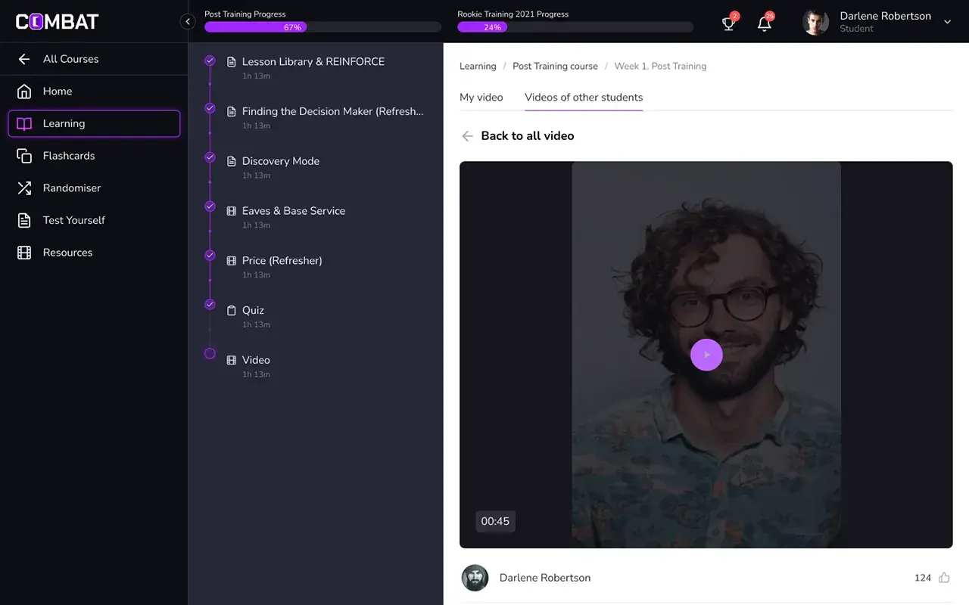Open the bell notifications icon
Screen dimensions: 969x605
click(x=765, y=23)
